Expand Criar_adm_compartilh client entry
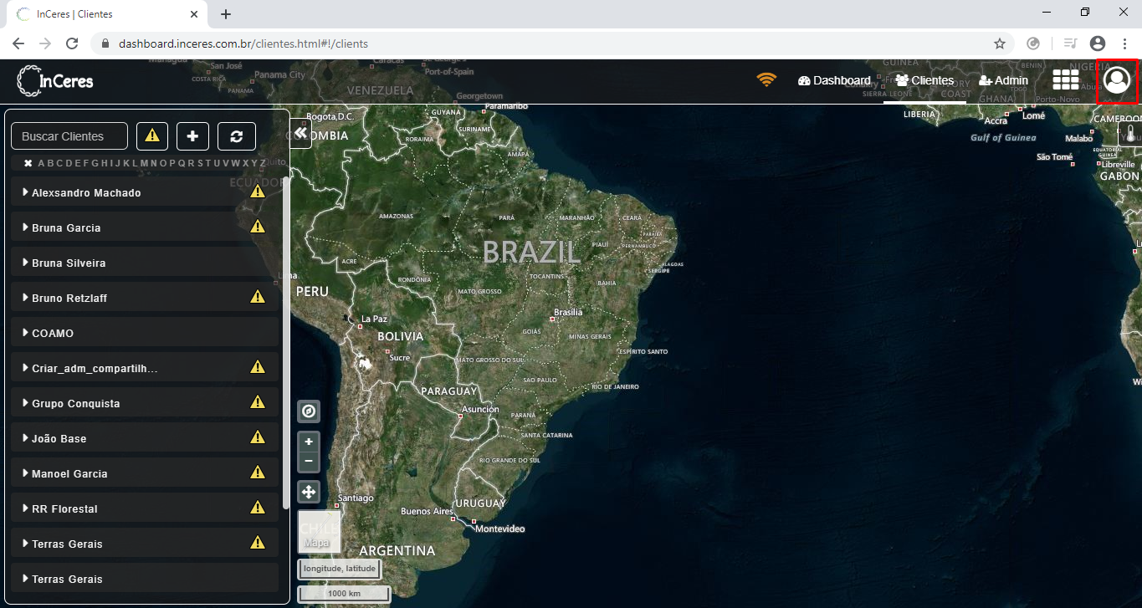 click(26, 368)
